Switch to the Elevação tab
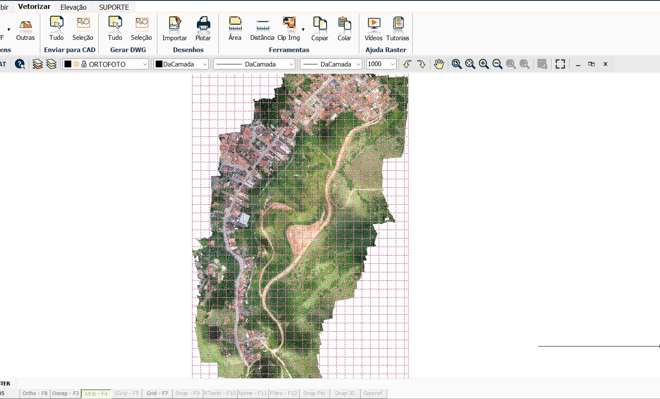 click(73, 7)
